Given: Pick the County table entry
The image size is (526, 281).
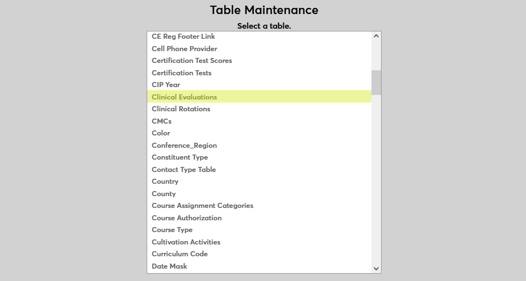Looking at the screenshot, I should 164,194.
